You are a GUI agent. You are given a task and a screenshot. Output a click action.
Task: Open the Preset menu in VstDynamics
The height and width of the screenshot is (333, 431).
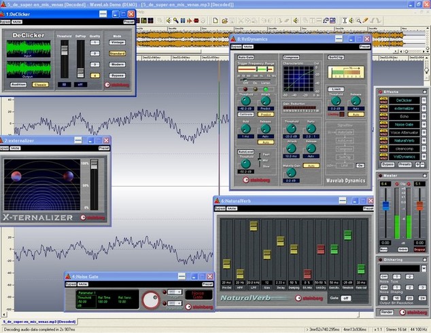click(x=365, y=47)
